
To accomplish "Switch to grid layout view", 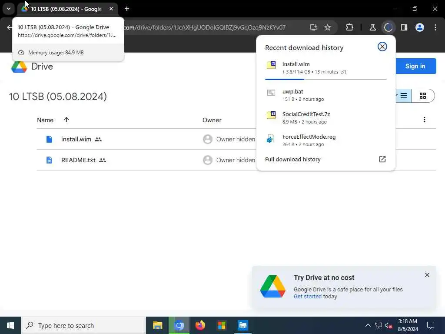I will pyautogui.click(x=423, y=96).
